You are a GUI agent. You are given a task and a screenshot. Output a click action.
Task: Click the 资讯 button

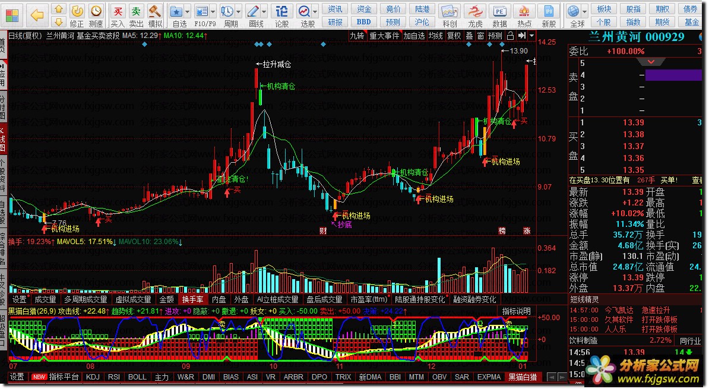tap(335, 9)
